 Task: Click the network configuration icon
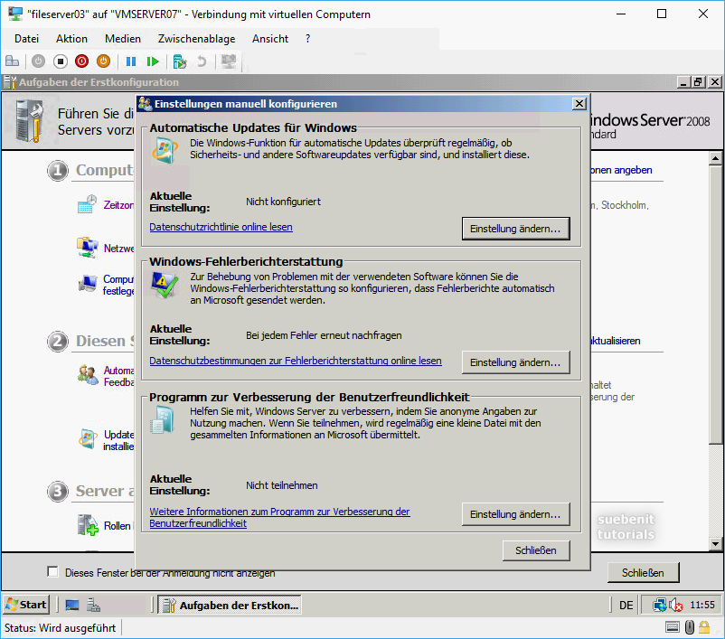point(88,248)
